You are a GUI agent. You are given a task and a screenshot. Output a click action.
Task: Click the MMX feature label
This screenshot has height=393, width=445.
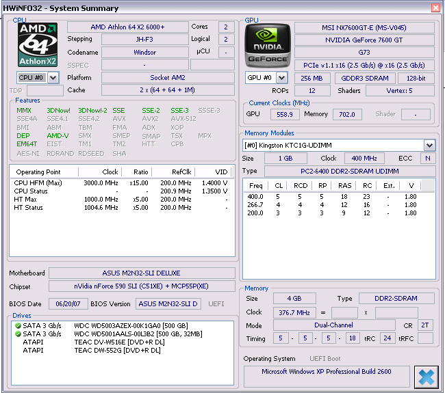coord(24,111)
